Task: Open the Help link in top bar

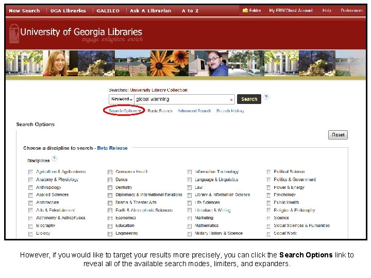Action: tap(327, 10)
